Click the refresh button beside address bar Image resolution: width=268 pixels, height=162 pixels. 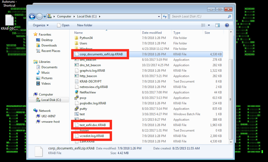[x=165, y=16]
